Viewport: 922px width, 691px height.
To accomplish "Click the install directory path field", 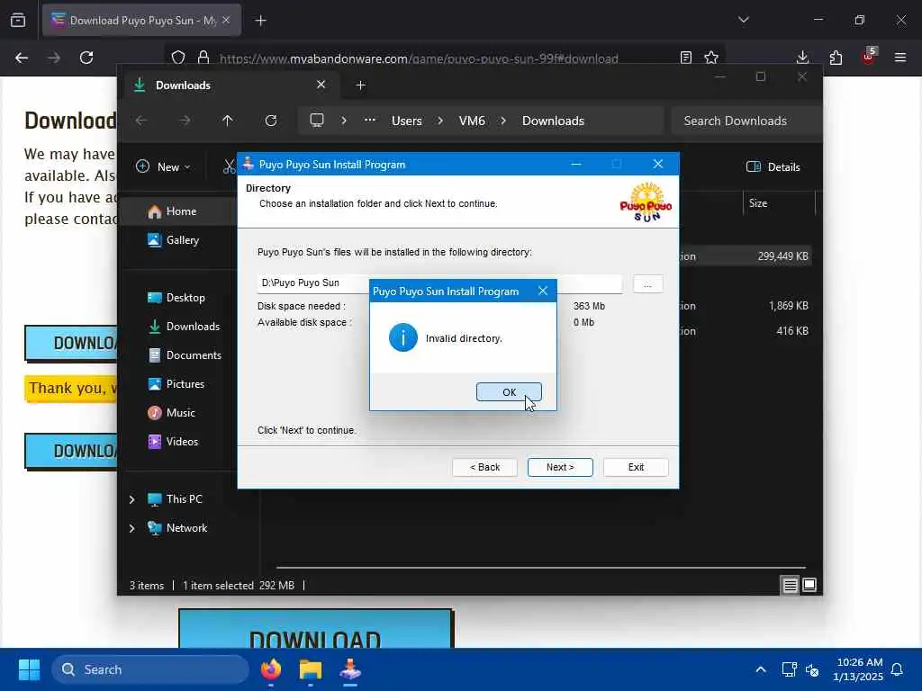I will click(x=439, y=283).
